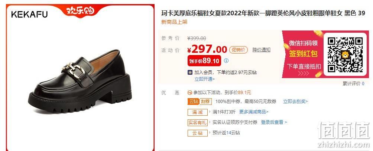
Task: Click the 云钻 orange tag icon
Action: (x=193, y=102)
